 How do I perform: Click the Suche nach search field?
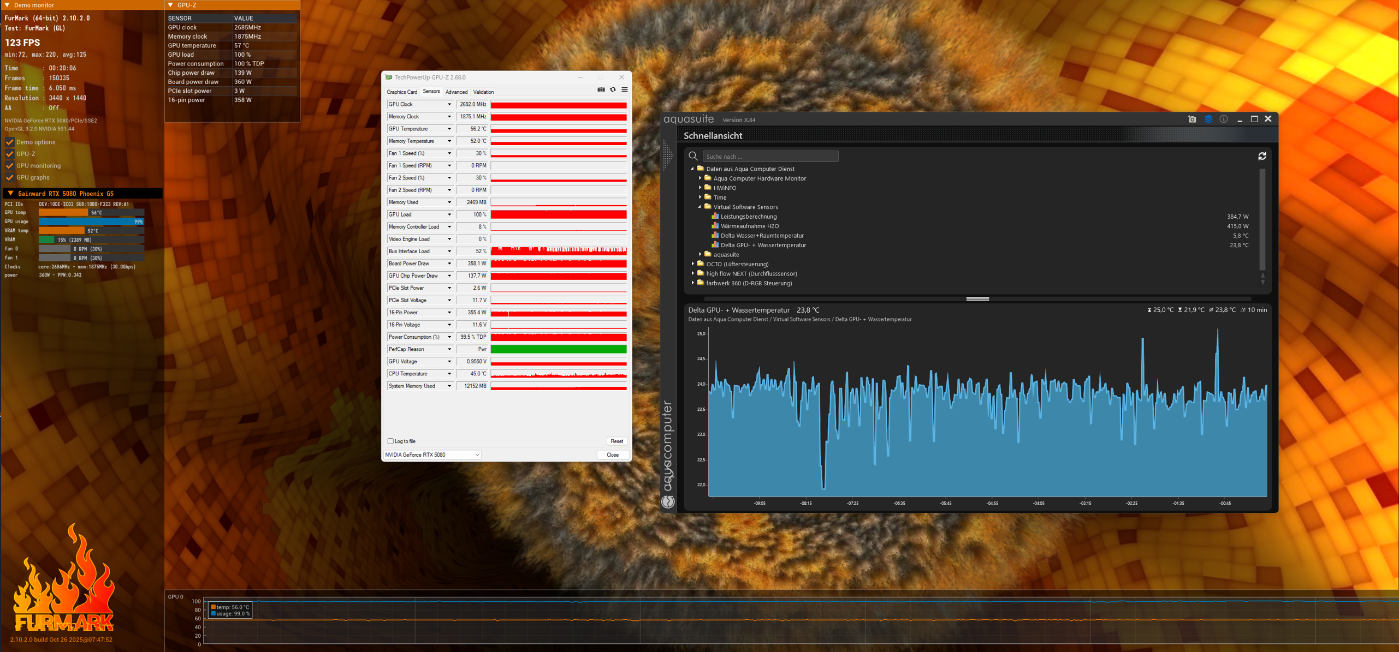coord(770,157)
